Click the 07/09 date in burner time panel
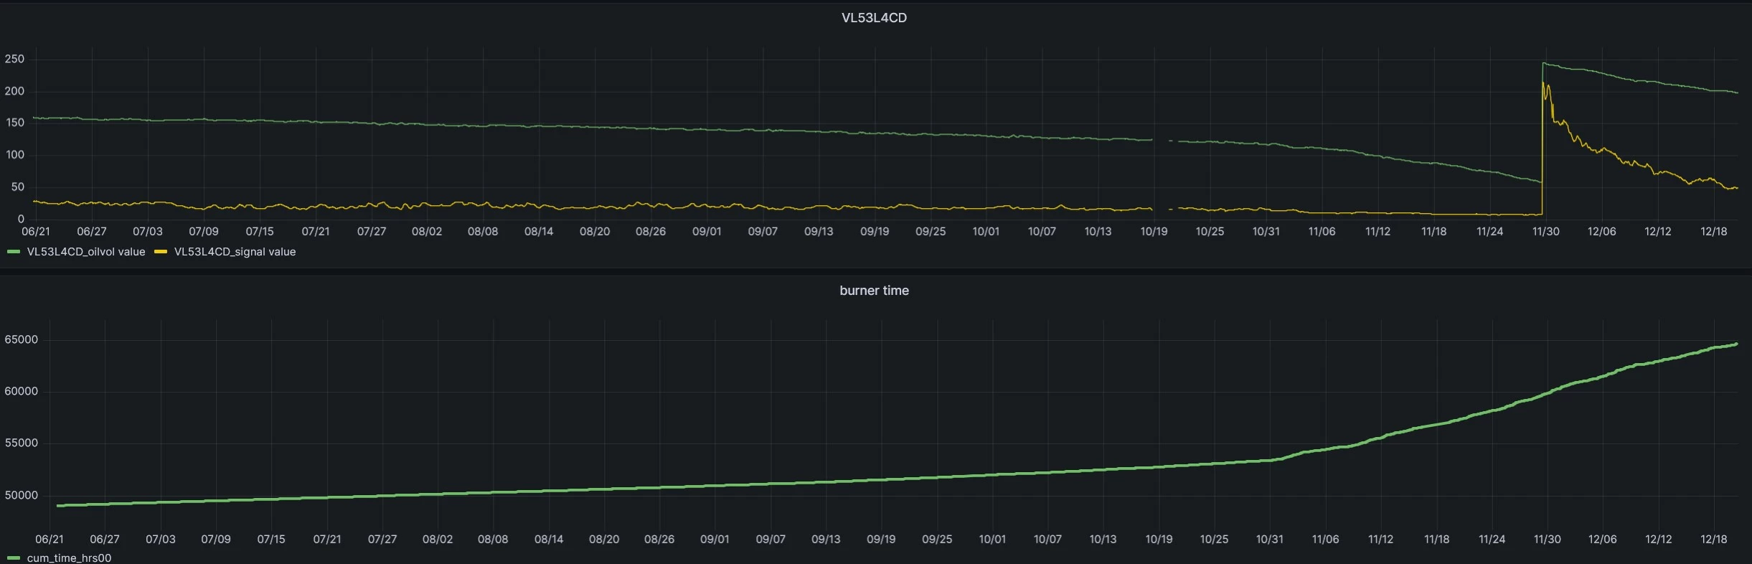 coord(216,540)
